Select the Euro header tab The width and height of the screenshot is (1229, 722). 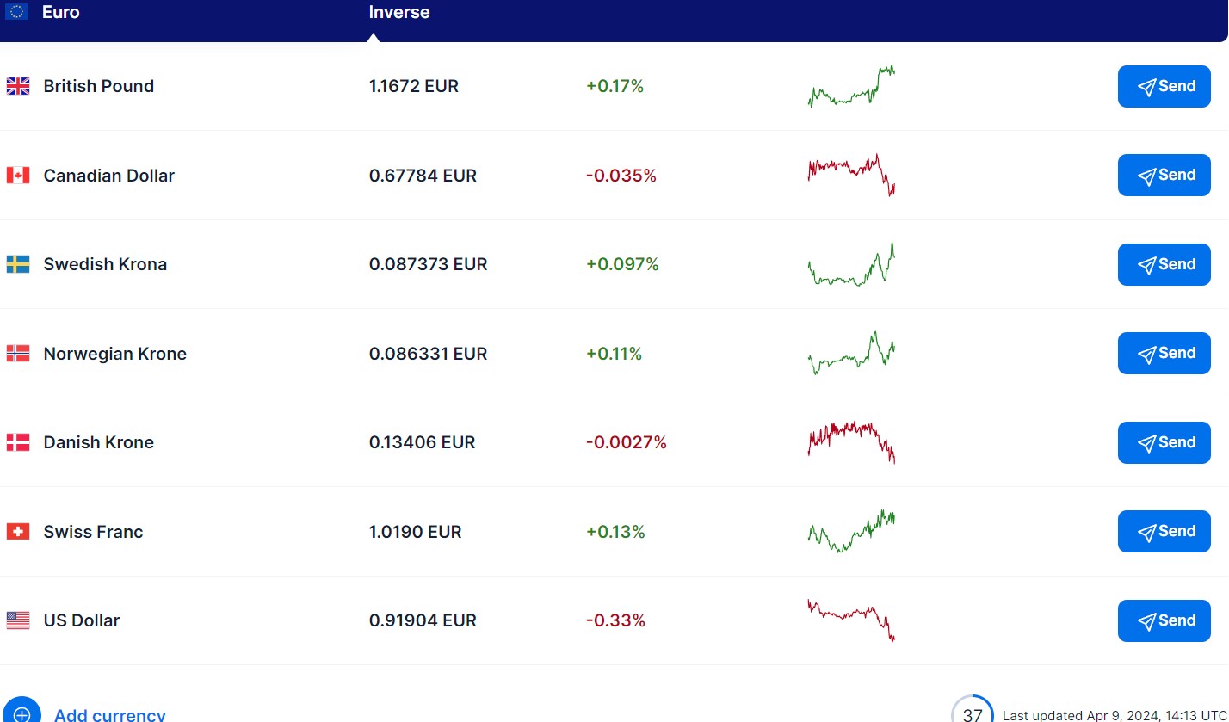[x=60, y=13]
